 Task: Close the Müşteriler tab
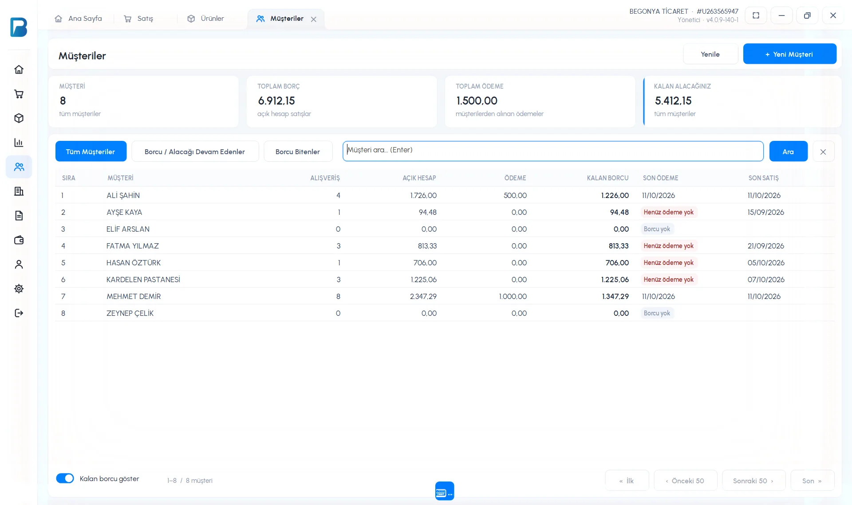pos(314,19)
